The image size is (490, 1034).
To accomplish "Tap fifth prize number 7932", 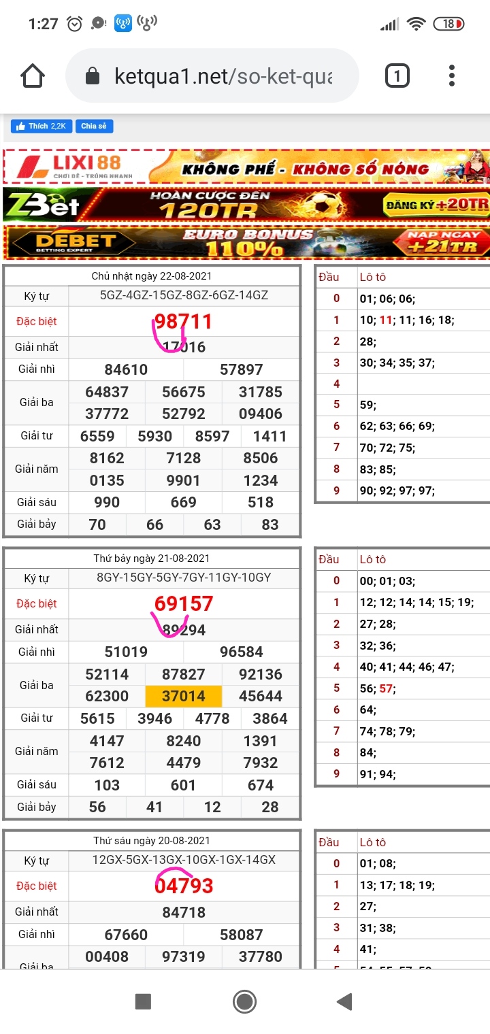I will [x=261, y=763].
